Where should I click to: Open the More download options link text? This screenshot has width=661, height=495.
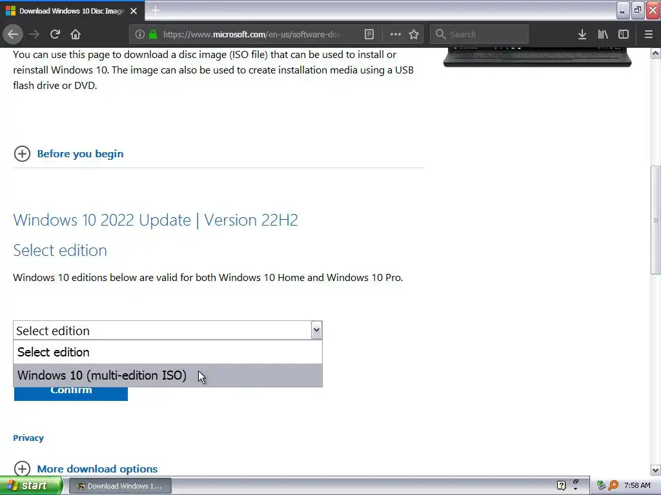[97, 469]
